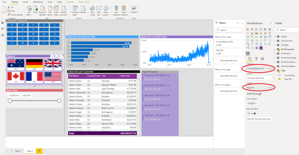The height and width of the screenshot is (155, 299).
Task: Expand the DimGeography table
Action: [x=275, y=49]
